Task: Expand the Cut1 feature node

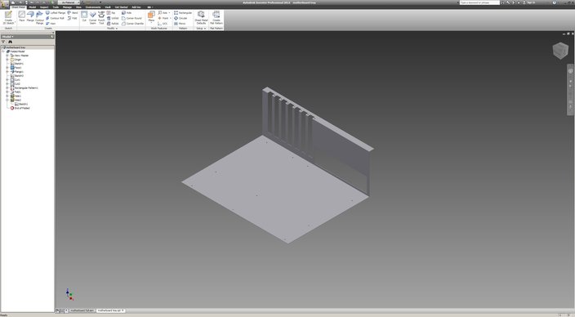Action: (x=7, y=79)
